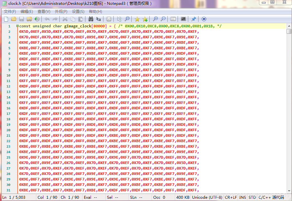Toggle the document tree view icon
This screenshot has height=201, width=292.
pyautogui.click(x=119, y=19)
